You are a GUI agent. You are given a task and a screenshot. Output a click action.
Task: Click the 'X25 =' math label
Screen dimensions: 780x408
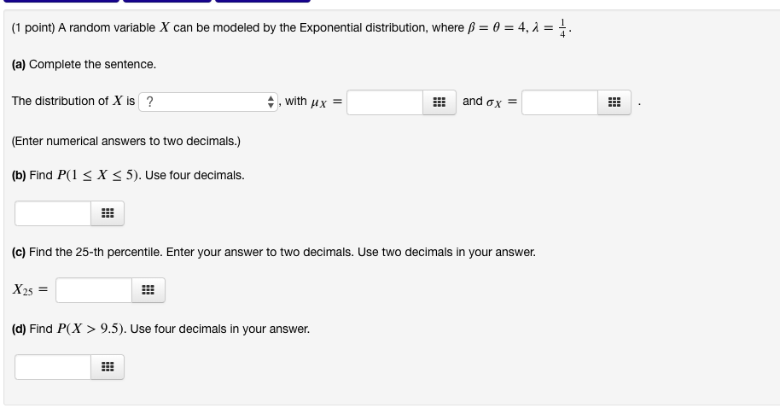coord(30,290)
